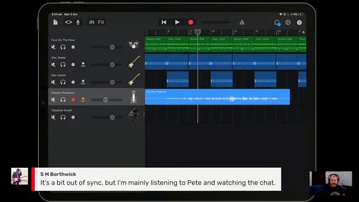Image resolution: width=359 pixels, height=202 pixels.
Task: Start recording with the red Record button
Action: point(191,22)
